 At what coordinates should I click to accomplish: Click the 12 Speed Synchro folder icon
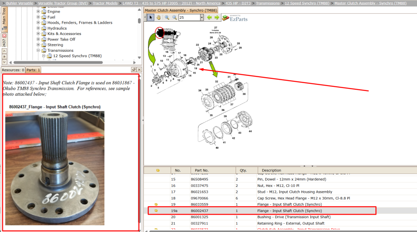(49, 56)
